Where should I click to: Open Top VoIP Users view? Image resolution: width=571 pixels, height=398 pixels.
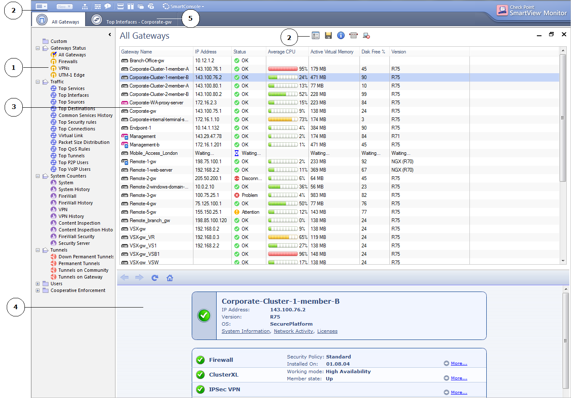click(75, 169)
